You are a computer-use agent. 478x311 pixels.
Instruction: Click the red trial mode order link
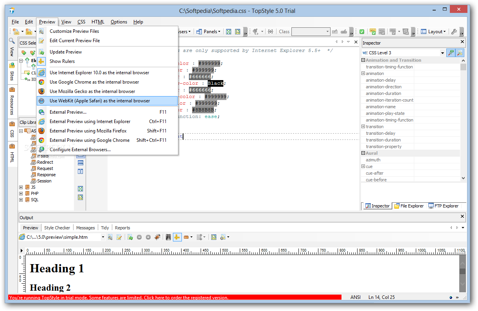click(x=175, y=297)
